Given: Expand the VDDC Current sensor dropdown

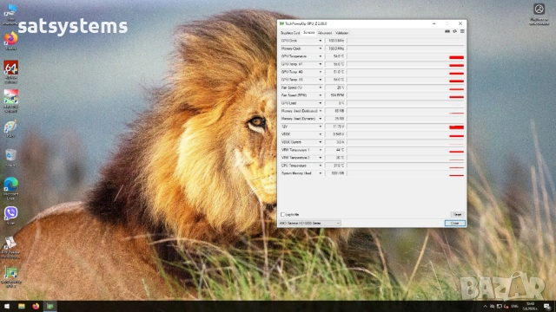Looking at the screenshot, I should [321, 142].
